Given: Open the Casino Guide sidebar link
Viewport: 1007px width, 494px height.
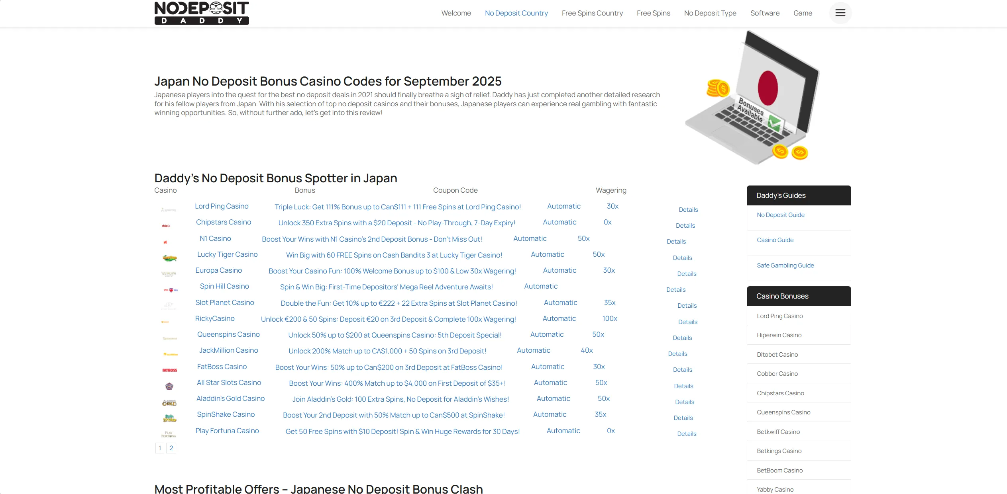Looking at the screenshot, I should 775,240.
